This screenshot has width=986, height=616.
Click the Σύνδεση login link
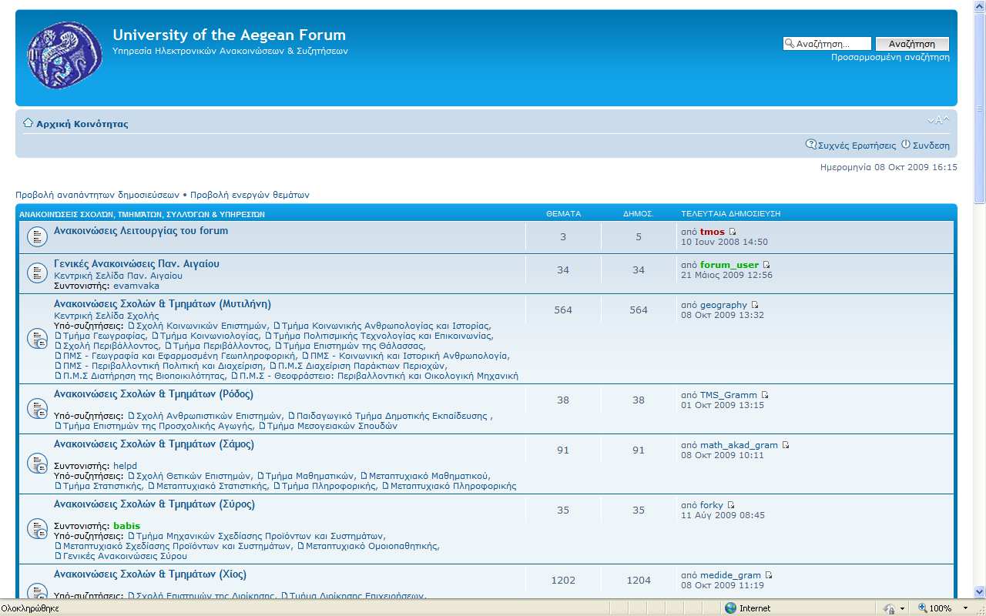tap(931, 145)
